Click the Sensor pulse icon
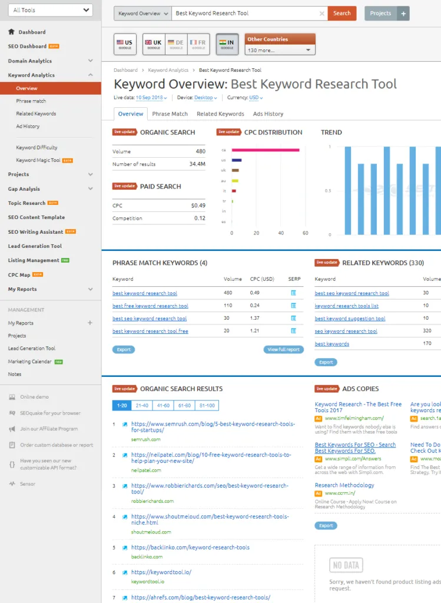 [12, 484]
